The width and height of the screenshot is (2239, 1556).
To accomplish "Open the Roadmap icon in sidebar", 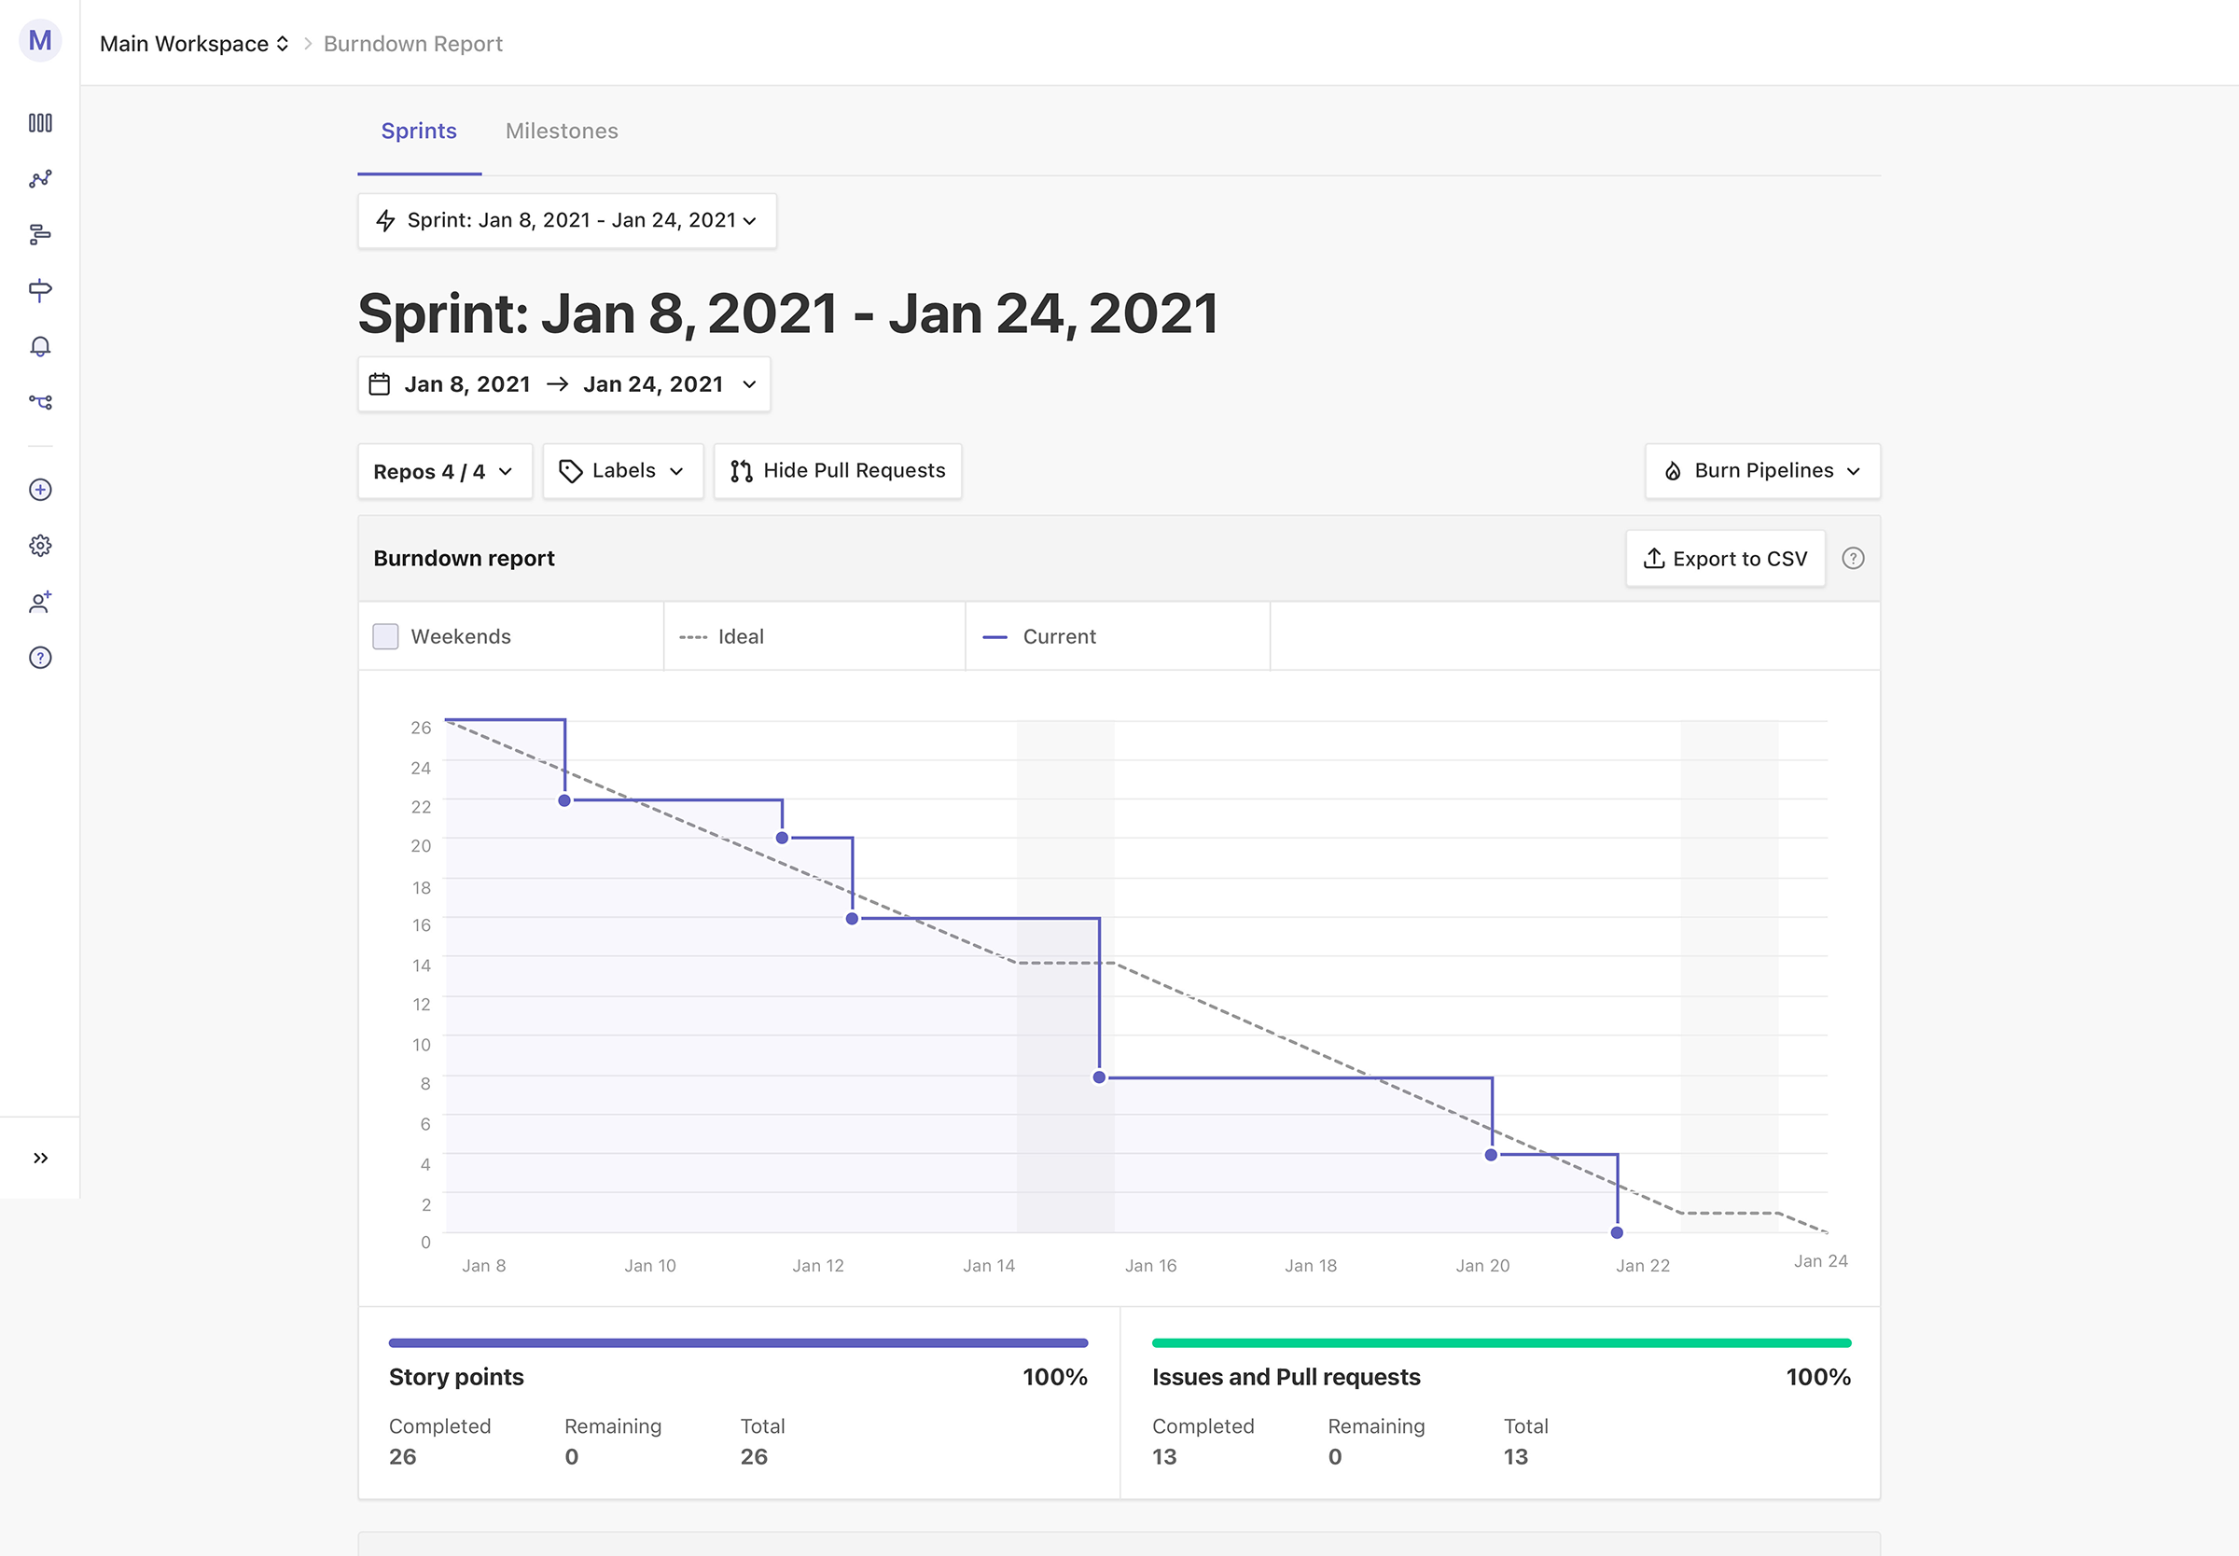I will pyautogui.click(x=40, y=234).
